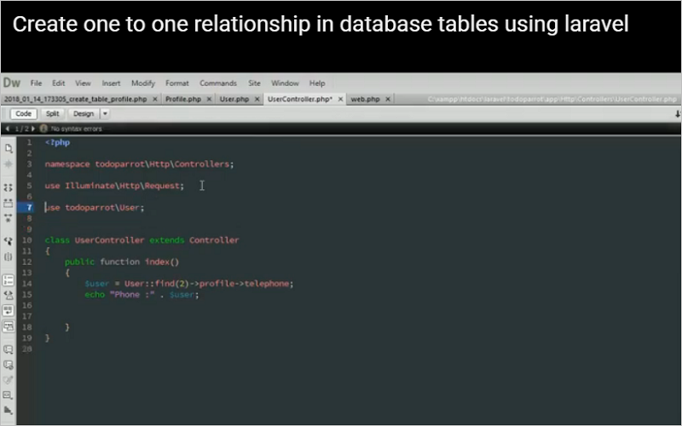Viewport: 682px width, 426px height.
Task: Open the Modify menu
Action: 143,83
